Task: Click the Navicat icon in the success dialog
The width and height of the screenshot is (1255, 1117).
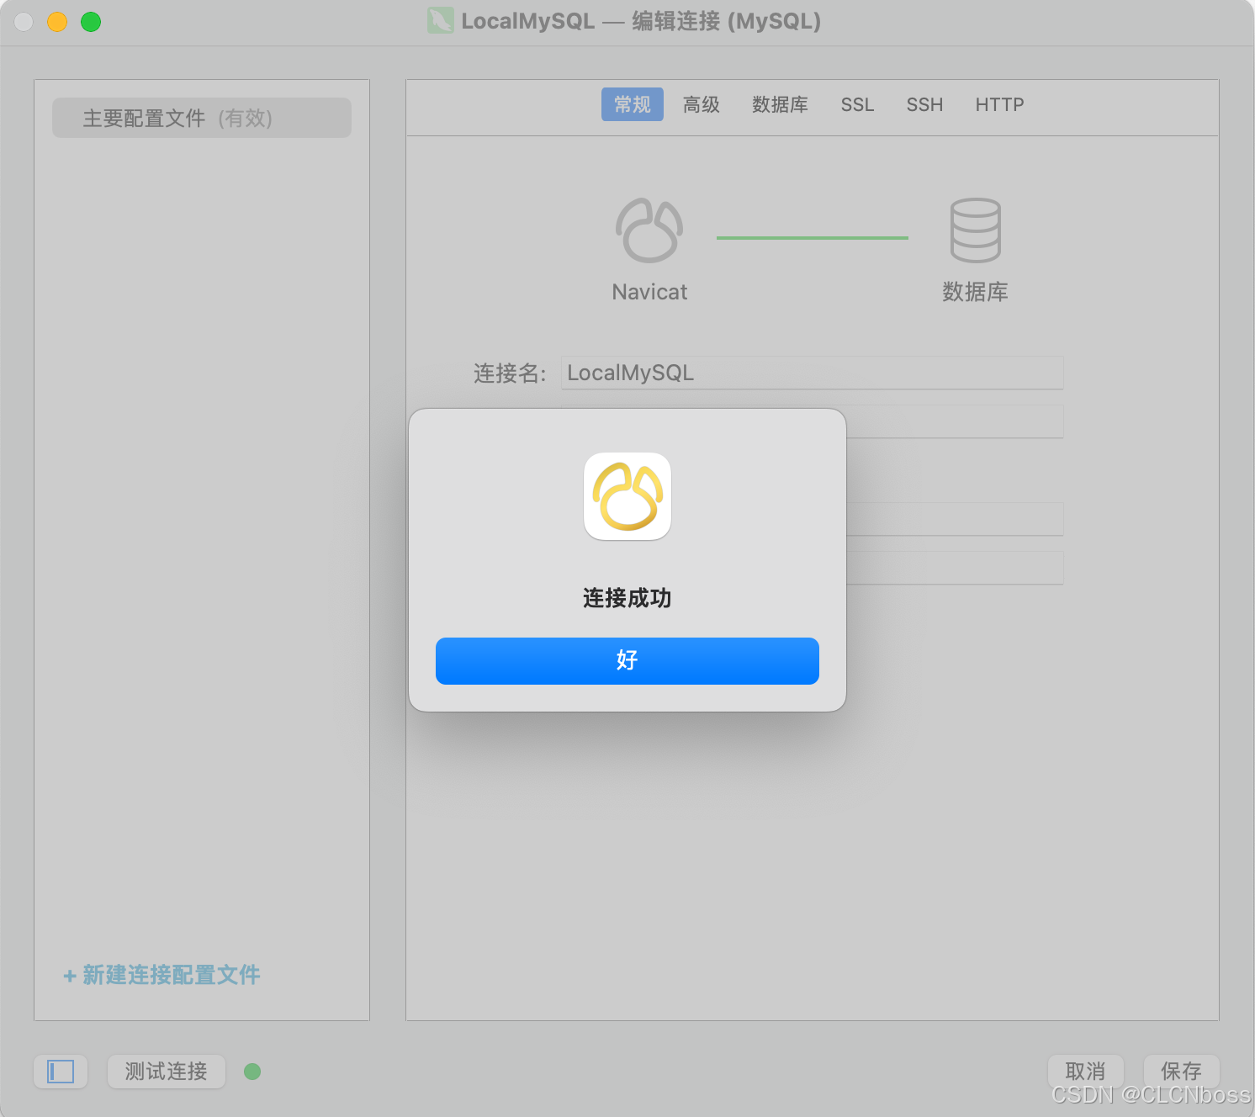Action: (x=627, y=496)
